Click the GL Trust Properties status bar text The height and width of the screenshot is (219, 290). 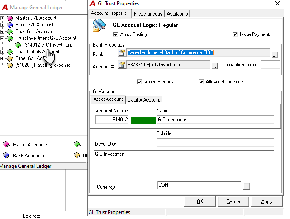coord(109,212)
